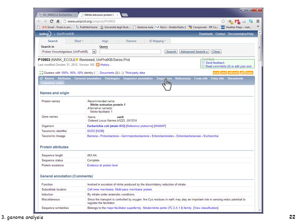This screenshot has width=297, height=222.
Task: Open the Campionati - FIP bookmark
Action: tap(204, 27)
